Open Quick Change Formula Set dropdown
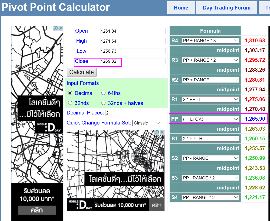Screen dimensions: 270x221 (x=147, y=123)
